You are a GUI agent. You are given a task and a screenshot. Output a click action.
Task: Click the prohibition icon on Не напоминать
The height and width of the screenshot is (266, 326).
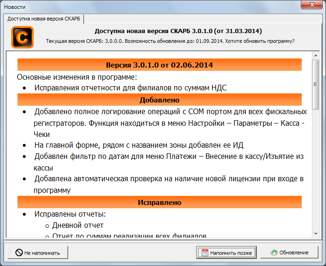(x=19, y=252)
